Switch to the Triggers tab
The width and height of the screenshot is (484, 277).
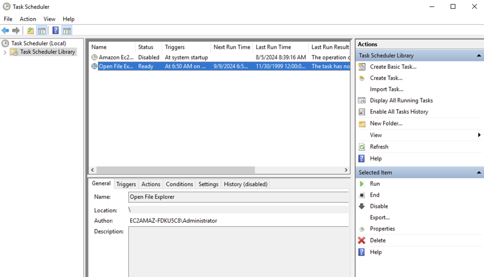tap(126, 184)
